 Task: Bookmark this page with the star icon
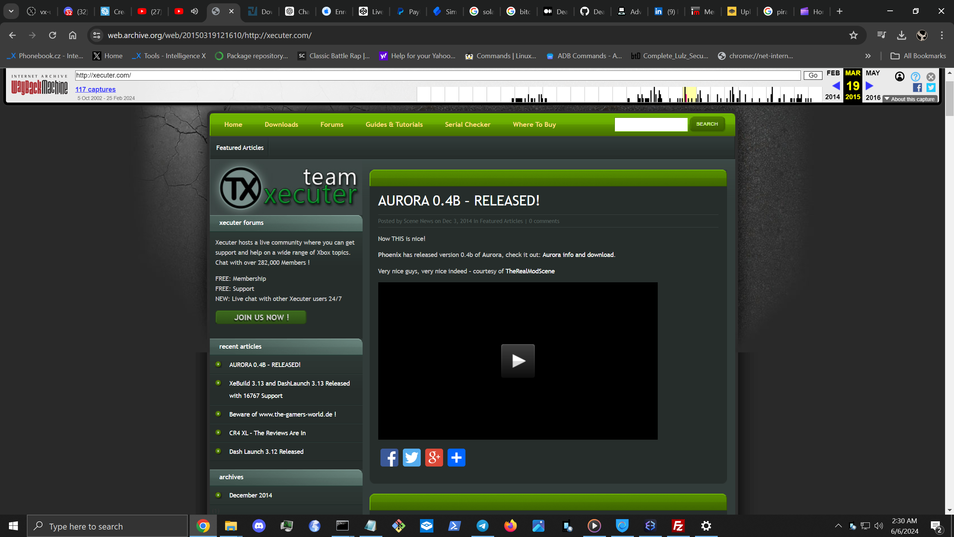853,35
